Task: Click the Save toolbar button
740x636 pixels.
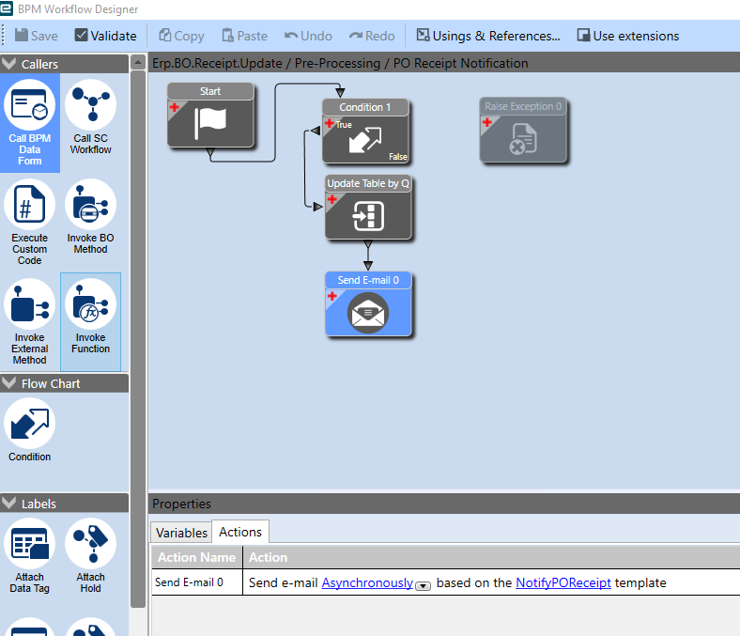Action: click(x=37, y=36)
